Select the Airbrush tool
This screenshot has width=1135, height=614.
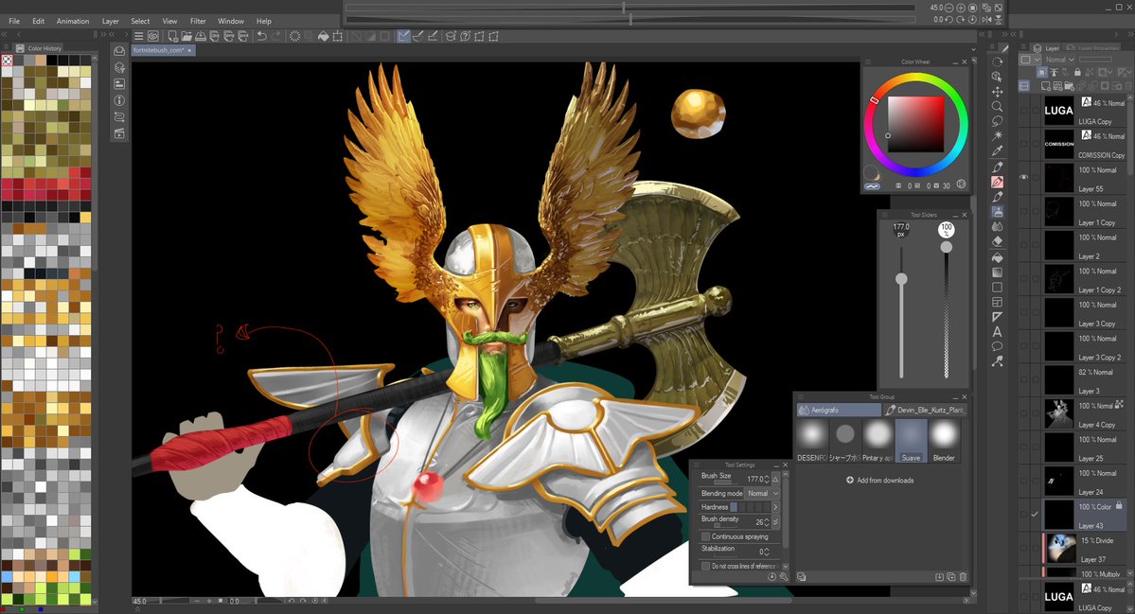(997, 212)
